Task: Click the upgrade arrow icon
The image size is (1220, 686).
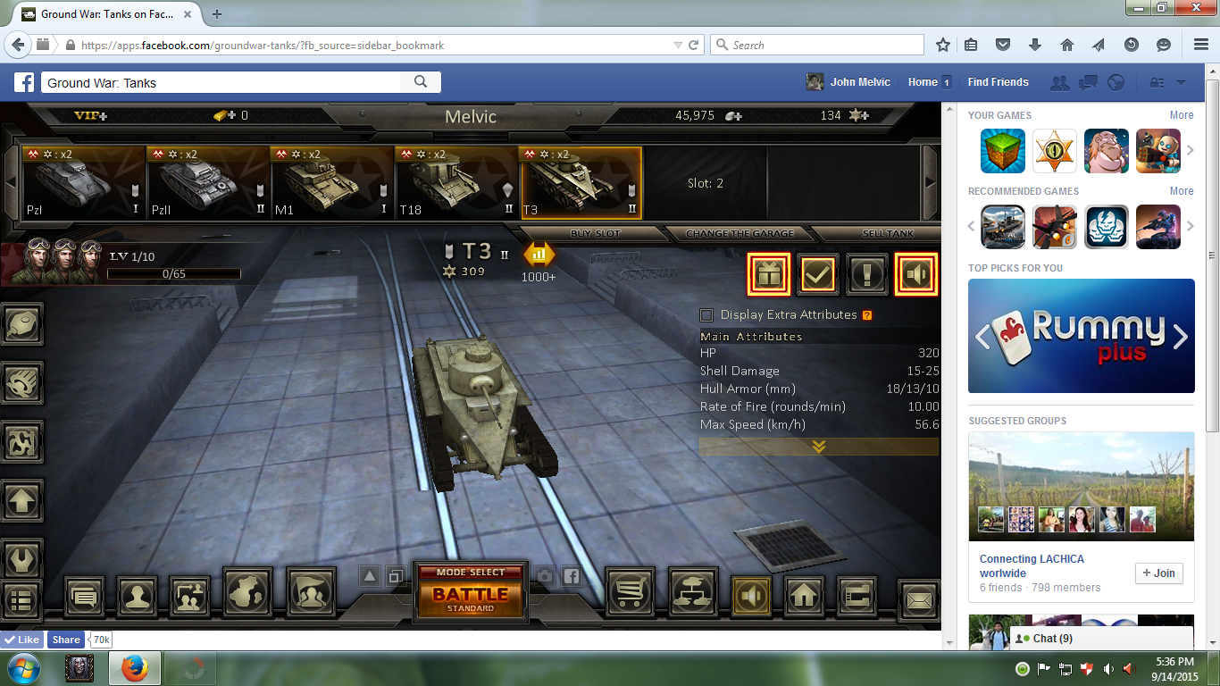Action: 21,501
